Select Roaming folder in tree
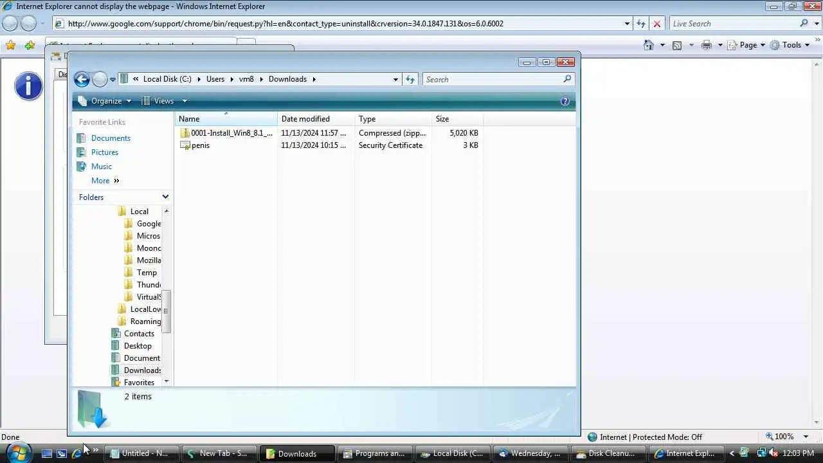The image size is (823, 463). tap(145, 322)
